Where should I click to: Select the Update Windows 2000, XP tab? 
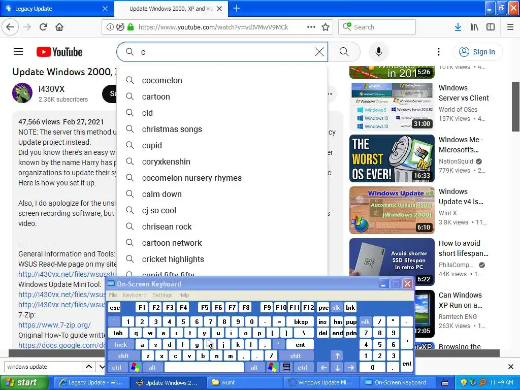[171, 9]
